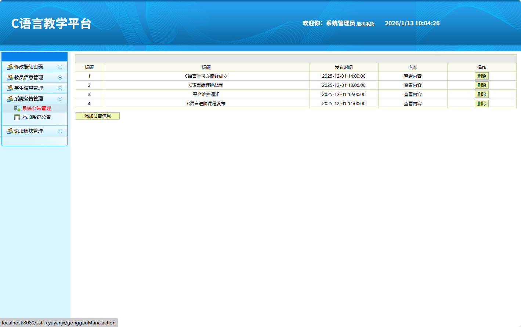
Task: Expand the 教员信息管理 section with plus button
Action: tap(60, 78)
